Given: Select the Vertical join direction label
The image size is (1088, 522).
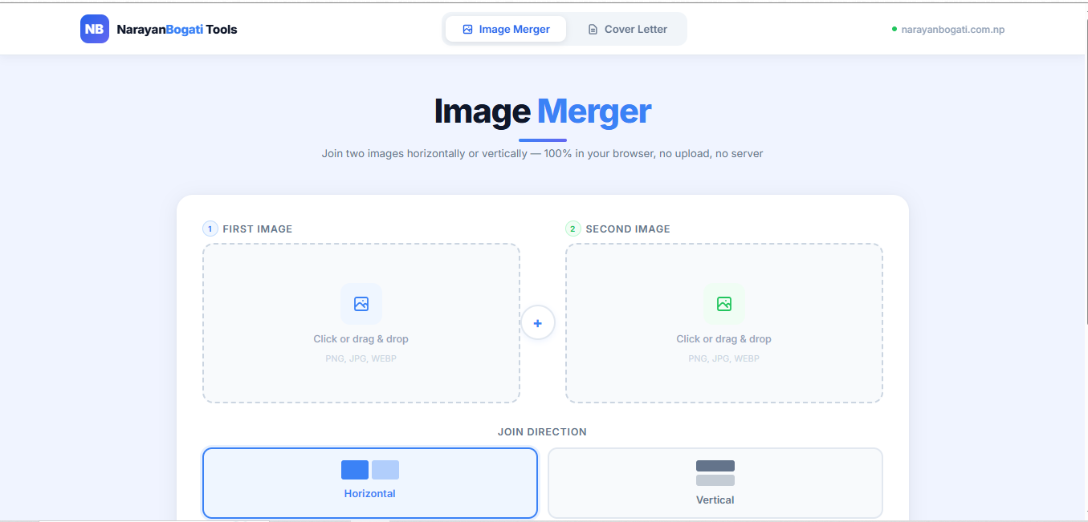Looking at the screenshot, I should tap(715, 500).
